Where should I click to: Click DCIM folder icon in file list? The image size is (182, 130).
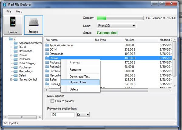point(47,49)
